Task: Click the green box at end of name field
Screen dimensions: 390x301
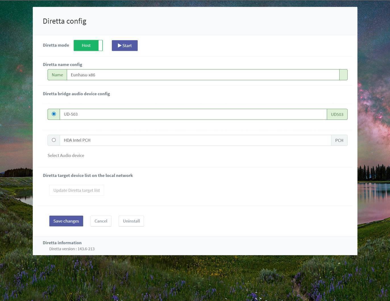Action: [343, 75]
